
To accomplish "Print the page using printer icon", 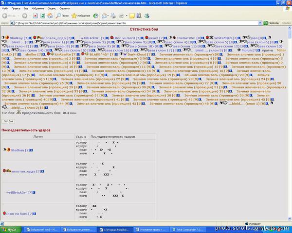I will pyautogui.click(x=113, y=16).
